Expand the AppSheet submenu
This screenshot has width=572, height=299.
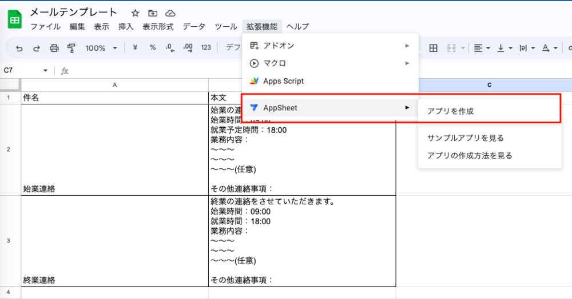point(330,108)
